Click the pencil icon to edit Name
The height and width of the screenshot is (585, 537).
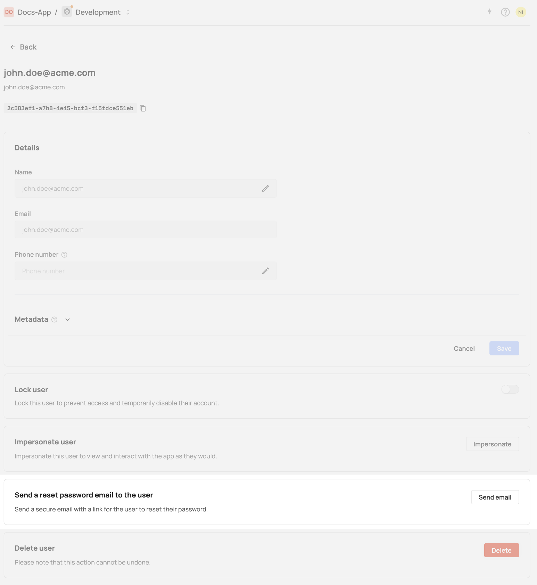click(x=266, y=188)
